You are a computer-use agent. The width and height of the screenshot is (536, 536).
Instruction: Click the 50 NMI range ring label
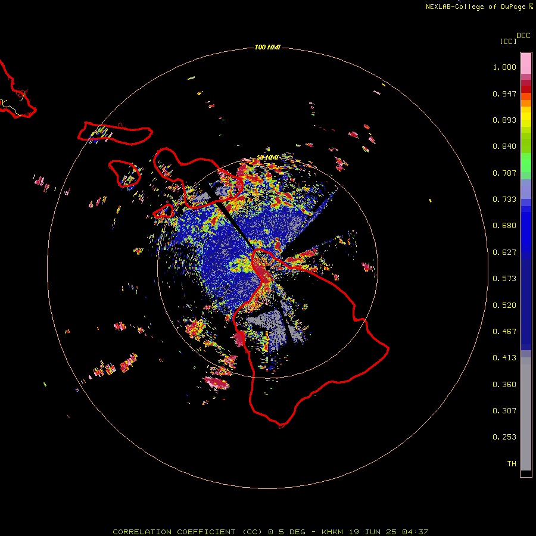[267, 158]
